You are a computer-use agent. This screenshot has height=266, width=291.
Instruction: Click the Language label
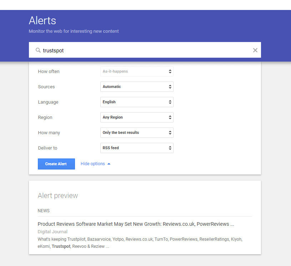pyautogui.click(x=48, y=102)
